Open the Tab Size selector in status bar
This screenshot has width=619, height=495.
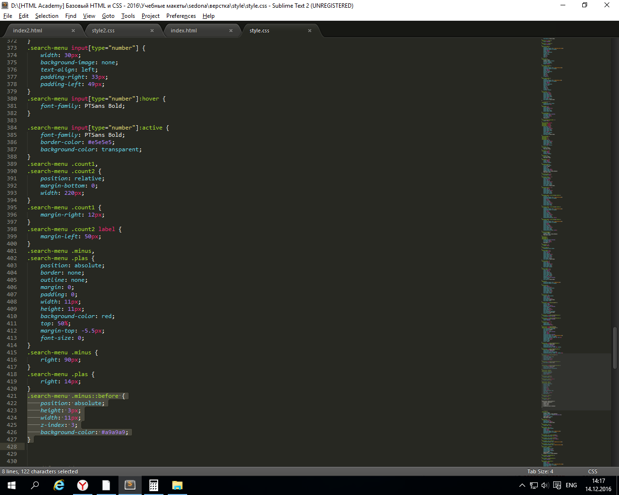tap(540, 471)
